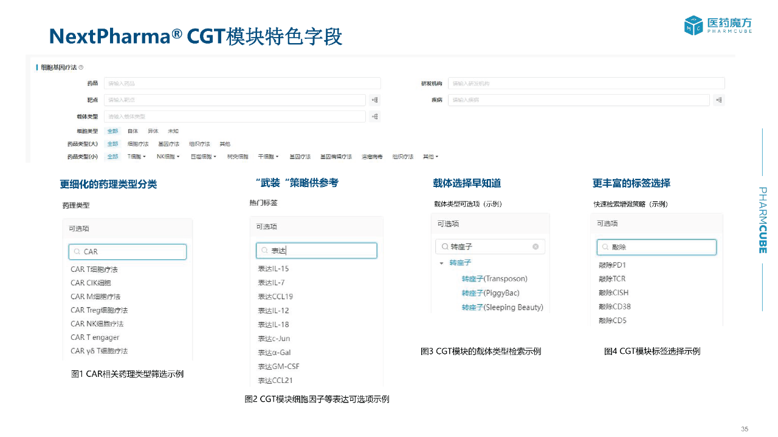The height and width of the screenshot is (437, 778).
Task: Clear the 转座子 search box with the x icon
Action: (535, 246)
